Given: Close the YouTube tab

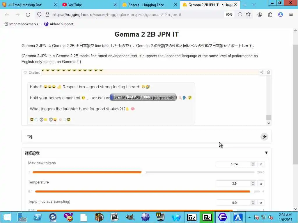Looking at the screenshot, I should 115,5.
